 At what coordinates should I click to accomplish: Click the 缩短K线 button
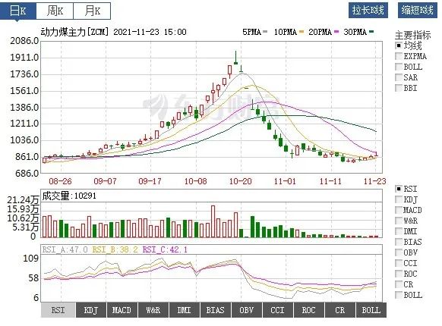[x=418, y=11]
